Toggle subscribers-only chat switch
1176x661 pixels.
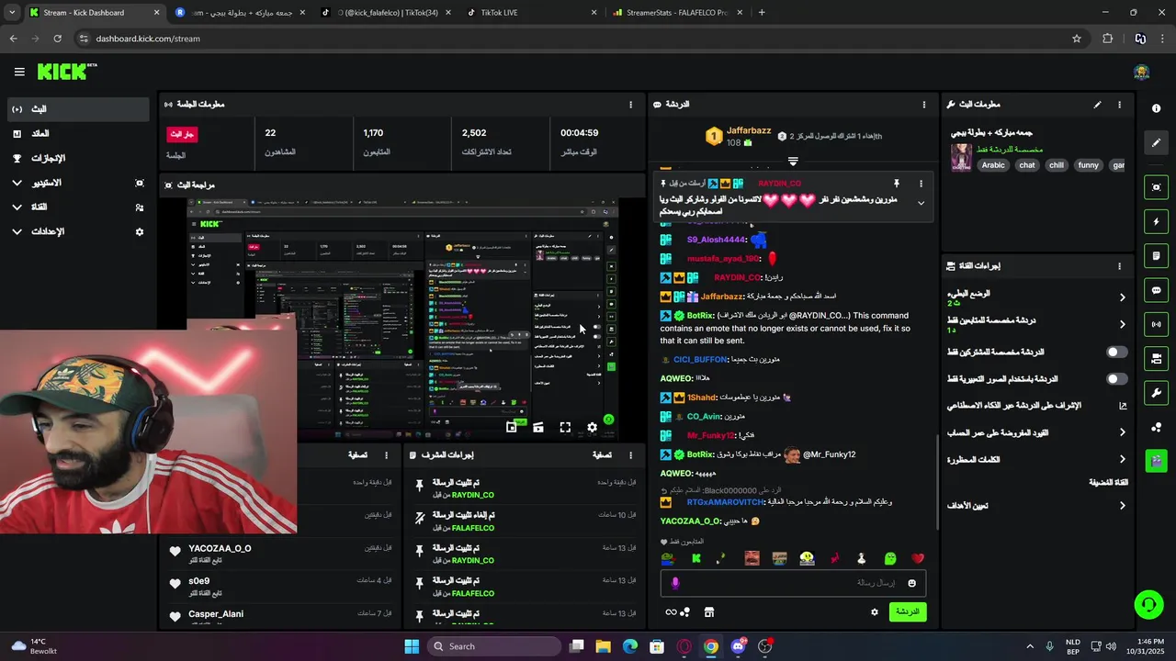(x=1116, y=352)
